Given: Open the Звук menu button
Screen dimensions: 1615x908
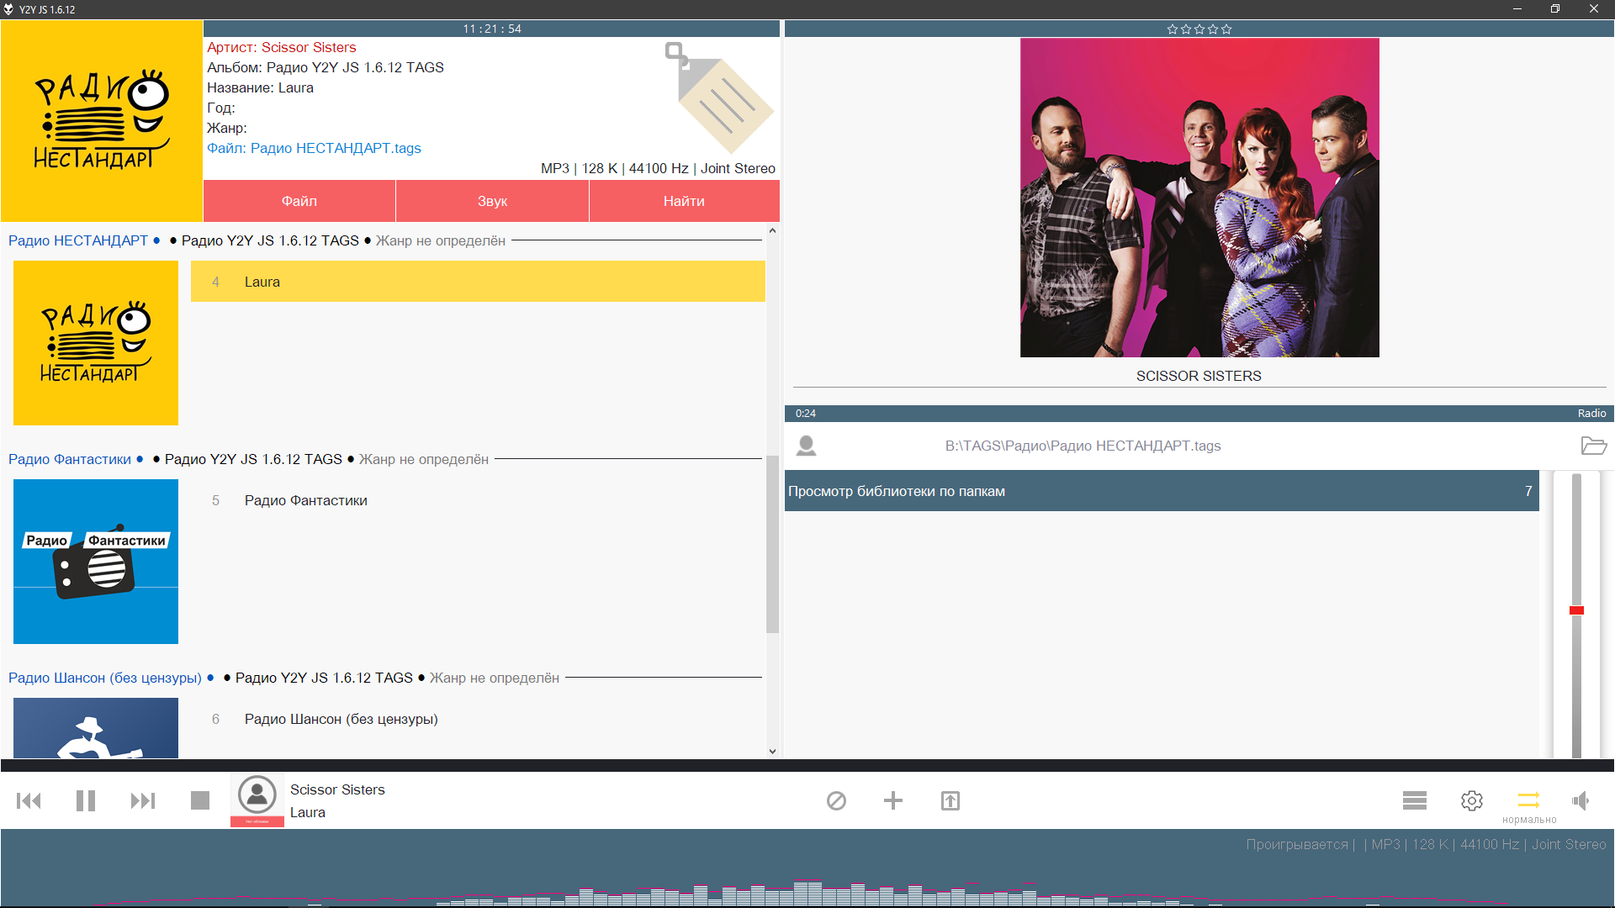Looking at the screenshot, I should [x=492, y=201].
